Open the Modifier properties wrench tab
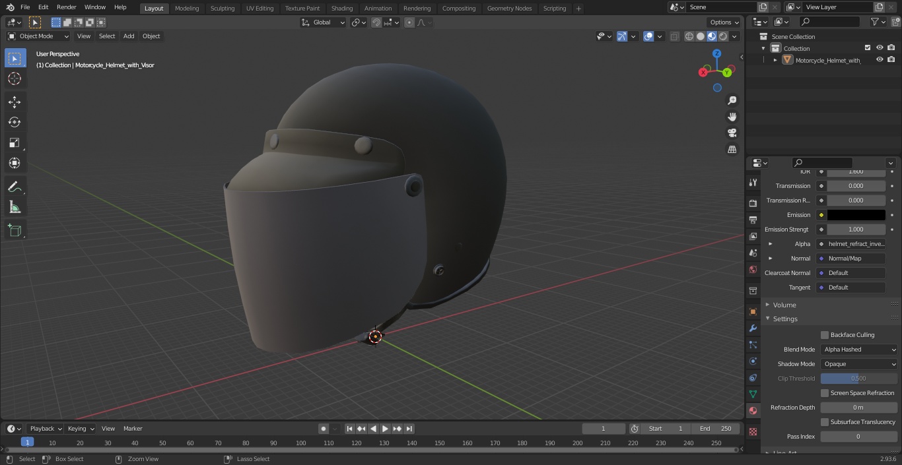This screenshot has height=465, width=902. tap(753, 328)
